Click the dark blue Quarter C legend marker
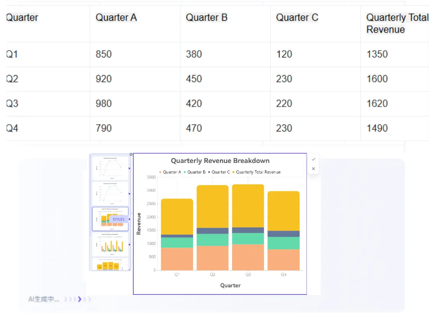The height and width of the screenshot is (322, 429). 210,172
